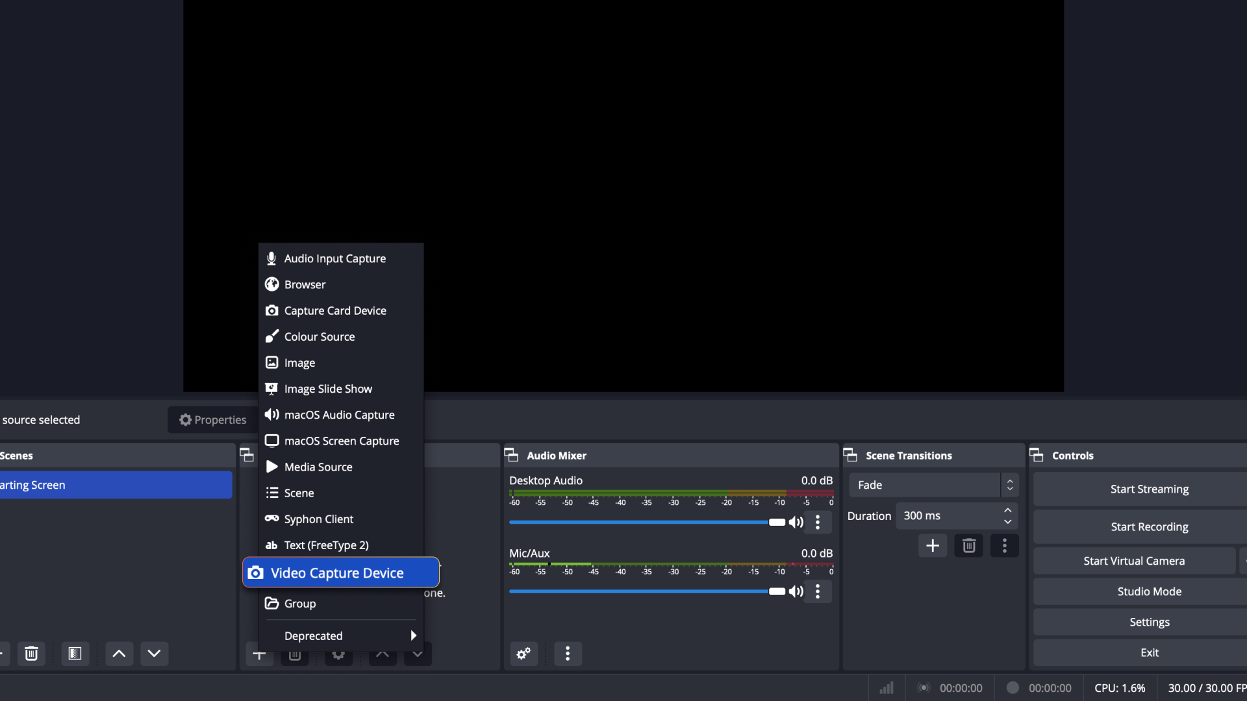
Task: Open Desktop Audio options via kebab icon
Action: pyautogui.click(x=818, y=522)
